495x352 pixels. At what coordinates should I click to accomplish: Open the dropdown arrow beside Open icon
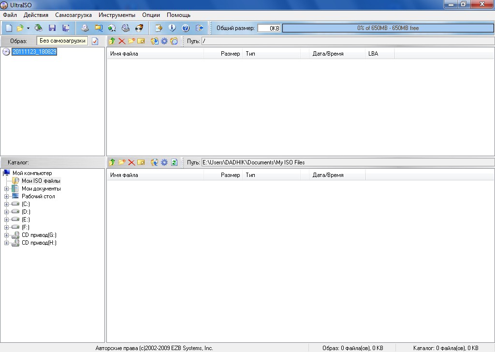[x=28, y=28]
